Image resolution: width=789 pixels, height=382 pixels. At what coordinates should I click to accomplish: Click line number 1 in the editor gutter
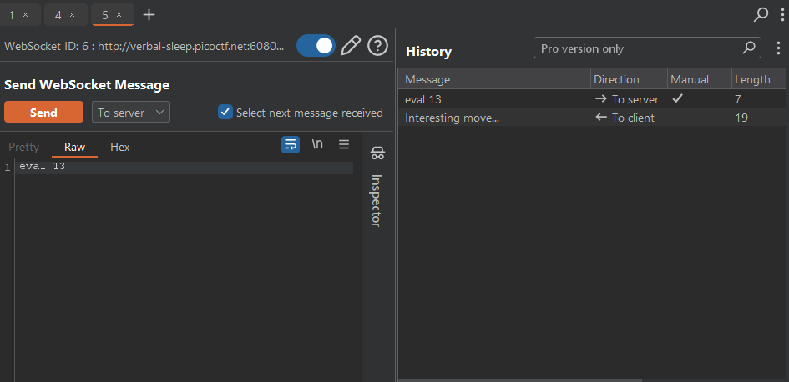pyautogui.click(x=7, y=168)
